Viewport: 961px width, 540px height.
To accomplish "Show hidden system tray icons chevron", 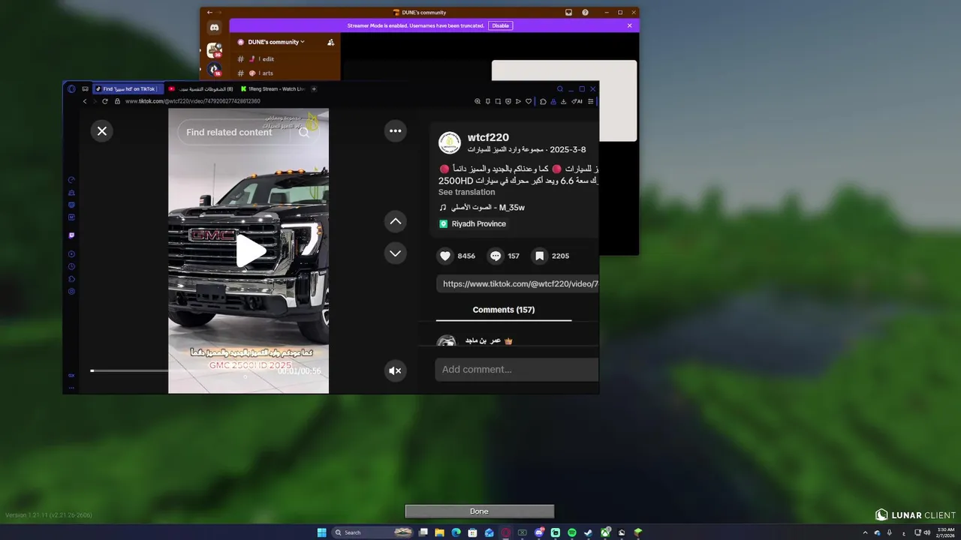I will pyautogui.click(x=865, y=532).
